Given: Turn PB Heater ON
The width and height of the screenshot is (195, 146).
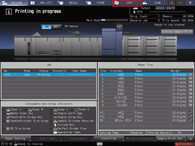Looking at the screenshot, I should tap(46, 27).
